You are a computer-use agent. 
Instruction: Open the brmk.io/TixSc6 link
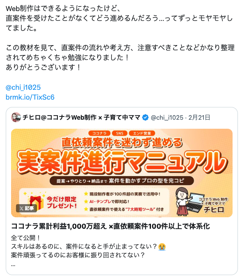pyautogui.click(x=30, y=97)
